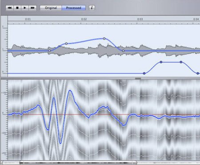Select the dark point ending the lower curve plateau
This screenshot has width=200, height=165.
(x=181, y=62)
